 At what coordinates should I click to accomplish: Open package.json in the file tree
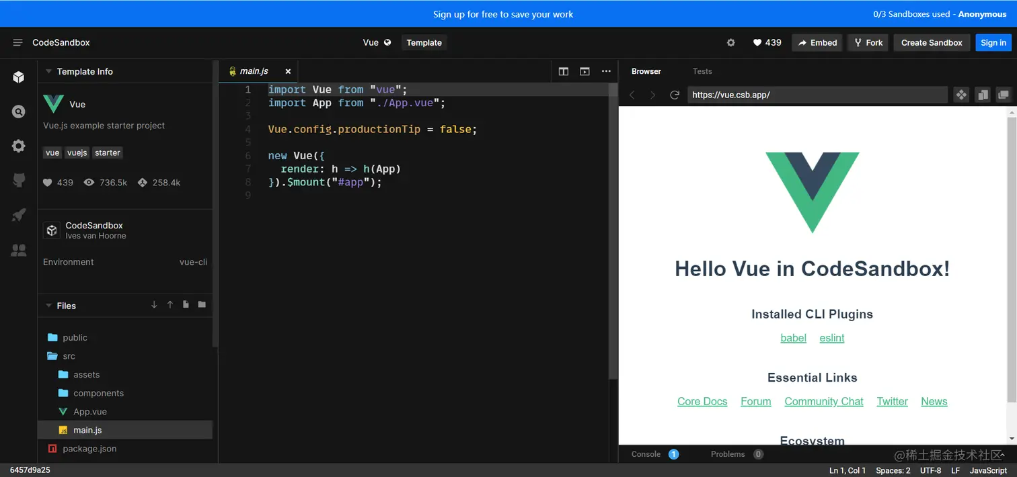pos(125,449)
